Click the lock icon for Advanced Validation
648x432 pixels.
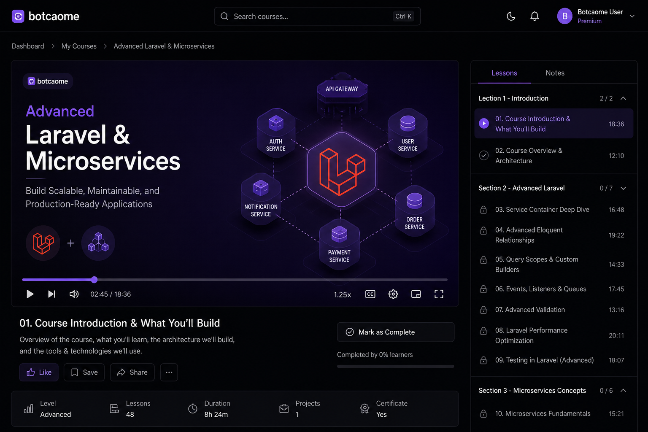pos(483,310)
